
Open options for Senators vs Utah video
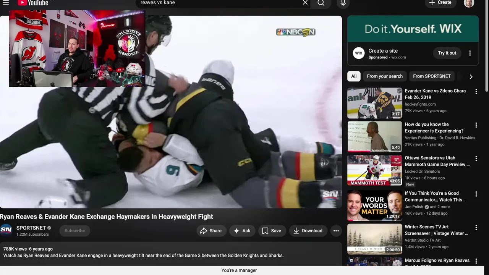pos(476,159)
